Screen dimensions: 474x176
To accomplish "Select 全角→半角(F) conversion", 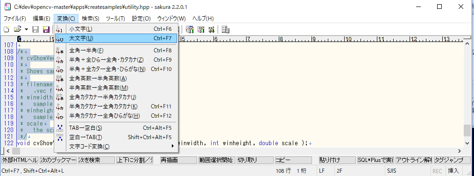I will tap(116, 50).
